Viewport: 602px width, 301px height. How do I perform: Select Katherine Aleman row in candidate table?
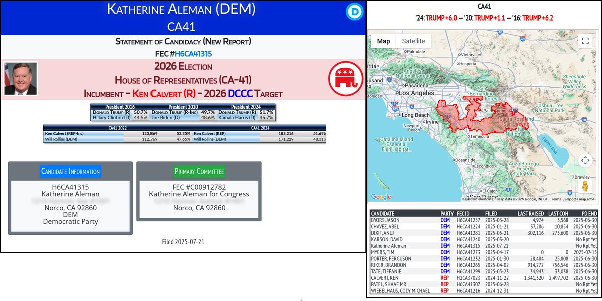pyautogui.click(x=484, y=246)
